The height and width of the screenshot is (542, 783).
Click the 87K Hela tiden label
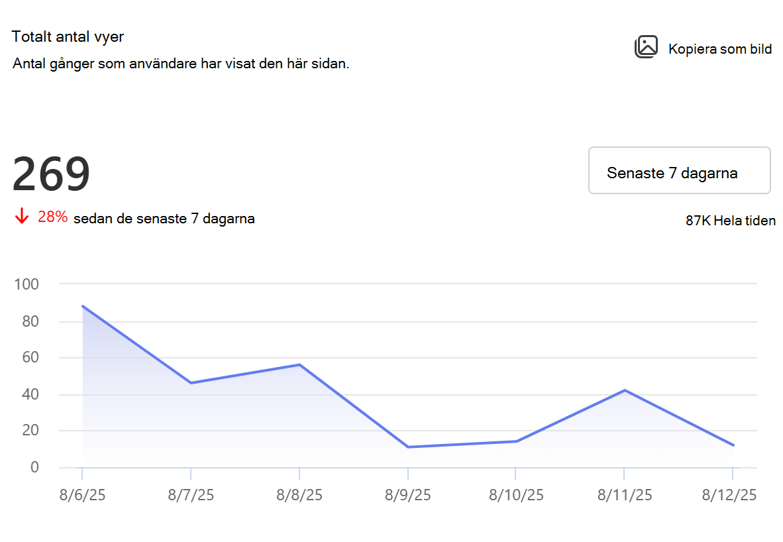[730, 221]
